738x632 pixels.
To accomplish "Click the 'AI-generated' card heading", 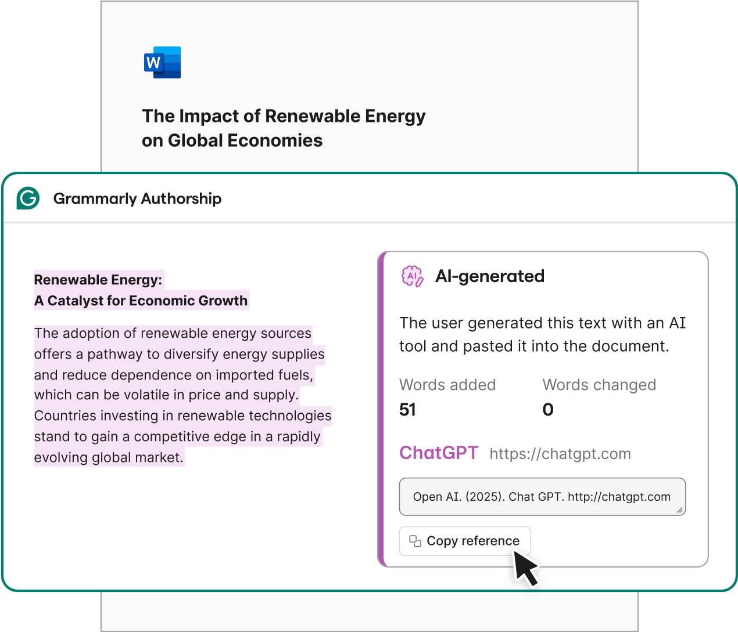I will (490, 276).
